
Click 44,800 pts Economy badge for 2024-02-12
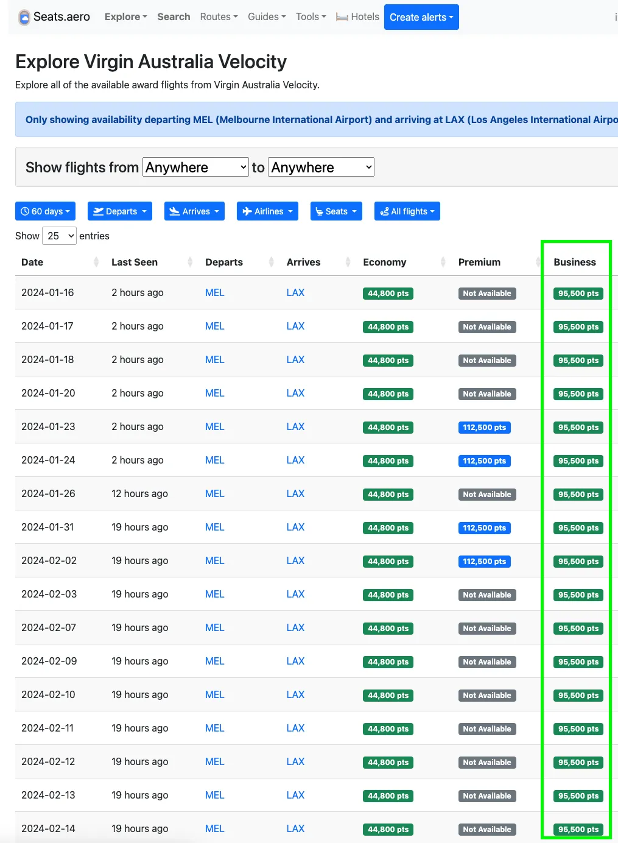click(x=388, y=763)
